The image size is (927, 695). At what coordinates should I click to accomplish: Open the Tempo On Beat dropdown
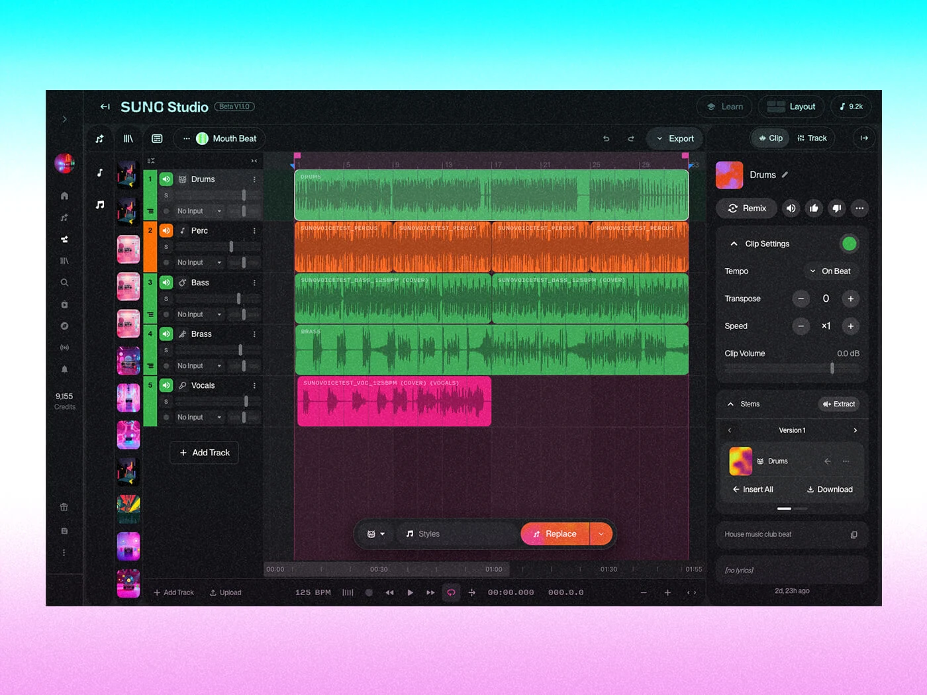[x=831, y=271]
